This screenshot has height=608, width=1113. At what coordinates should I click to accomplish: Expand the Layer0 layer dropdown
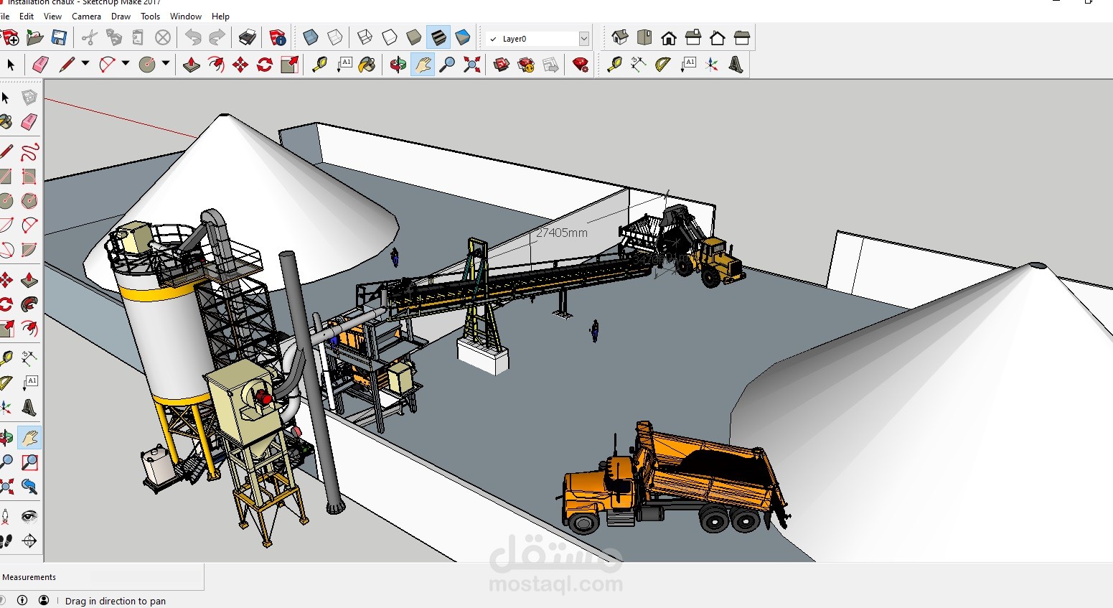583,39
